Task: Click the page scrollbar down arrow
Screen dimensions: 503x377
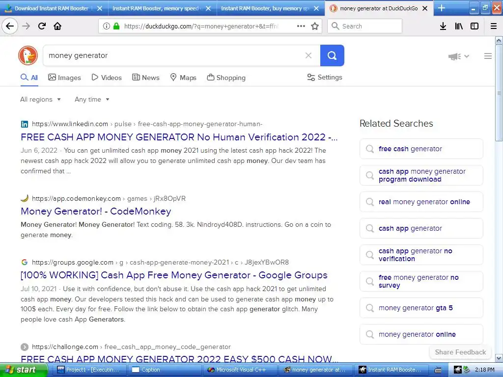Action: coord(499,358)
